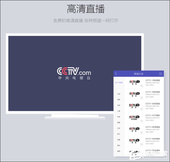The image size is (170, 162).
Task: Click the subtitle 免费的高清直播 各种频道一网打尽
Action: tap(86, 20)
